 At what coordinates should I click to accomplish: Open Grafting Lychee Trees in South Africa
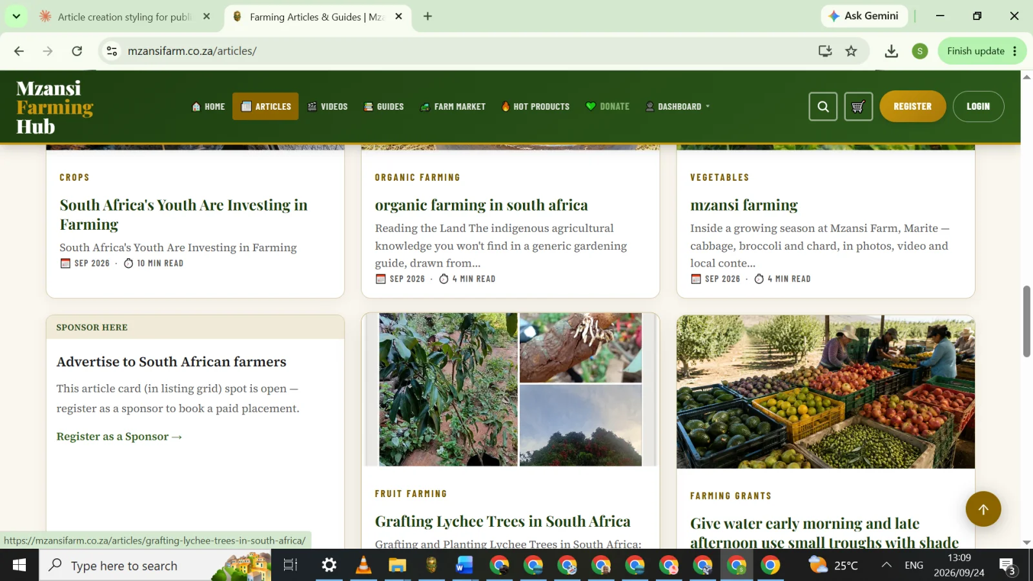pos(502,522)
